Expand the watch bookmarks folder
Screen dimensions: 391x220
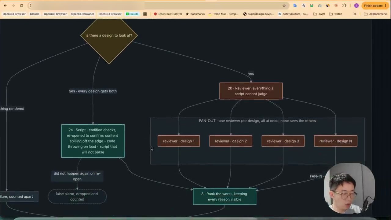(335, 14)
